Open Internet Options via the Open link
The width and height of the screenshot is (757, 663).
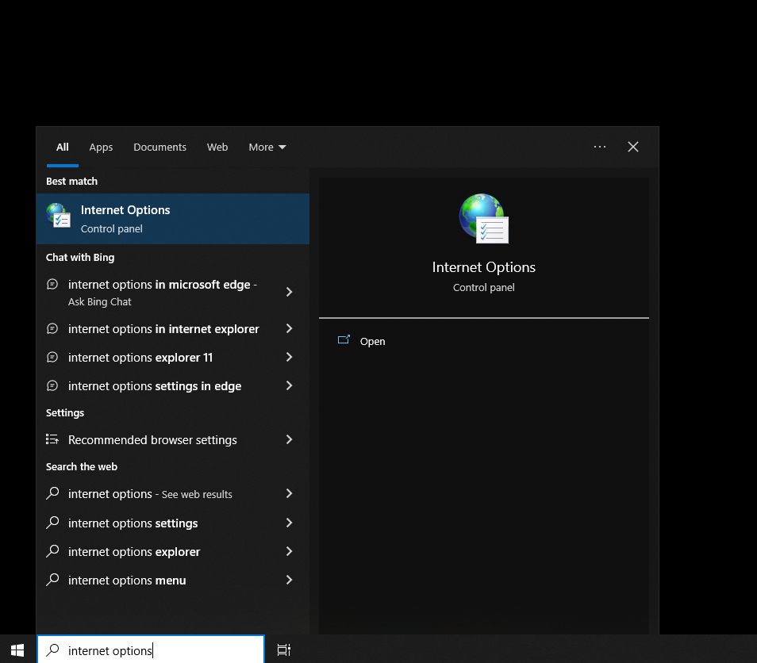click(372, 341)
